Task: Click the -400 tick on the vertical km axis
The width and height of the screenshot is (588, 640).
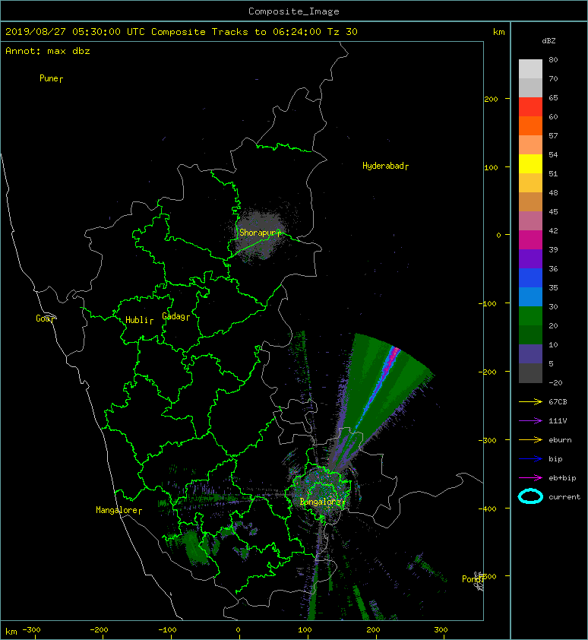Action: click(487, 509)
